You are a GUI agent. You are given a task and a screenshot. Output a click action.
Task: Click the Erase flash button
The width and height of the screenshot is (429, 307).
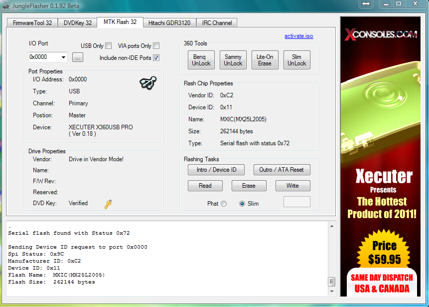(249, 186)
